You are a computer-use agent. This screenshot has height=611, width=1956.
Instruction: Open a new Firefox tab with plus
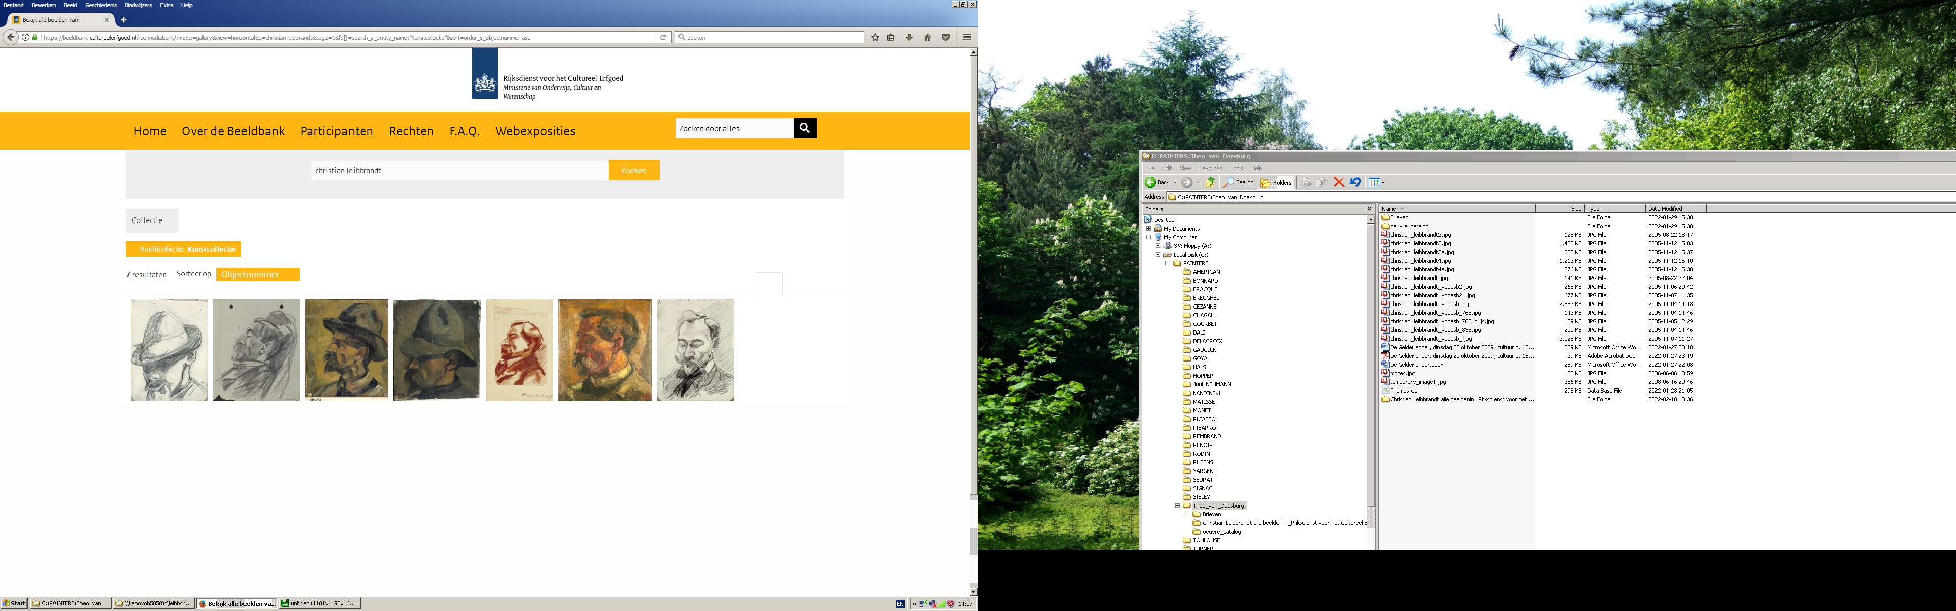tap(124, 20)
